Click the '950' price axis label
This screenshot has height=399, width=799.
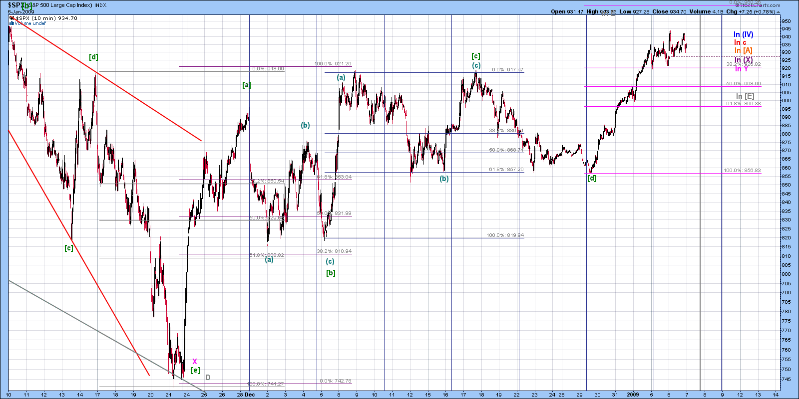click(x=786, y=21)
